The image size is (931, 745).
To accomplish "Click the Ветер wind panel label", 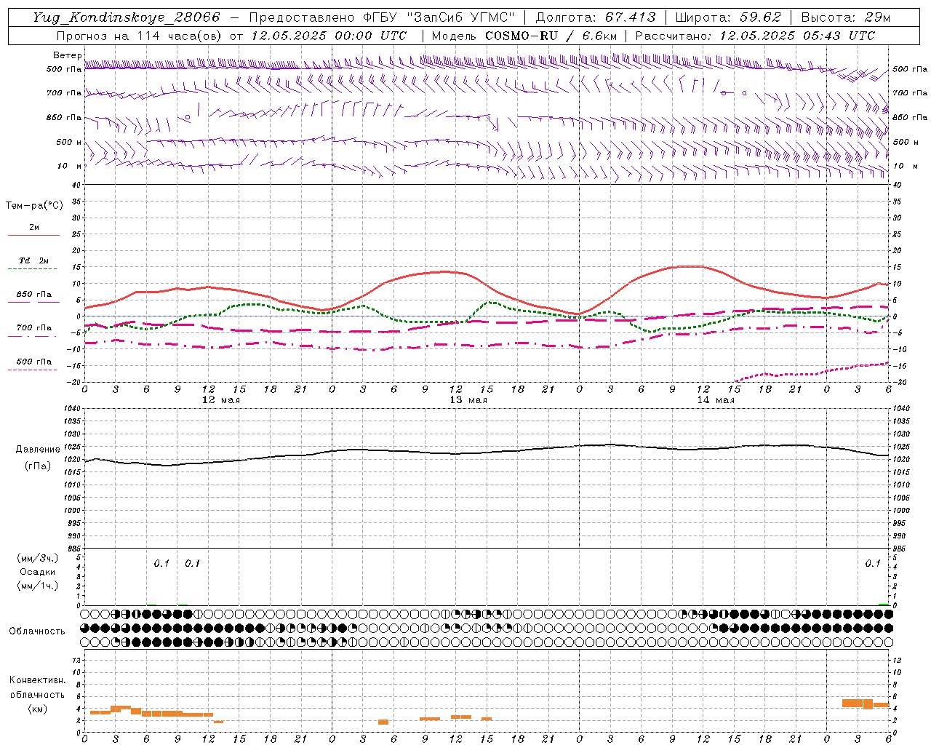I will pyautogui.click(x=67, y=55).
